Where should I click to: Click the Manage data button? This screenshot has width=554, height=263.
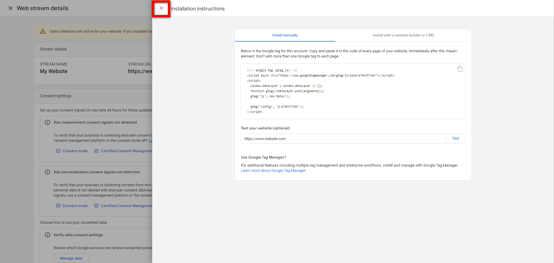71,258
